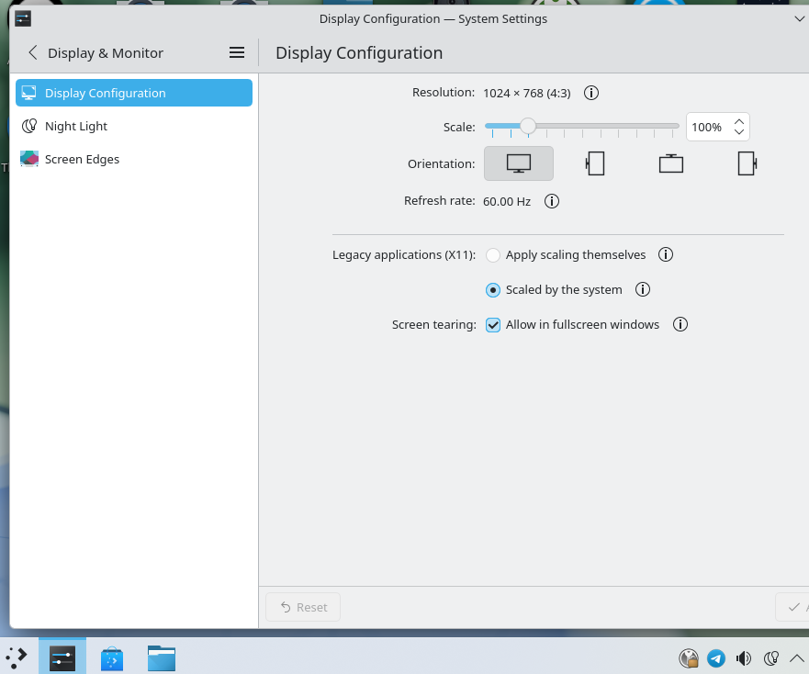Image resolution: width=809 pixels, height=674 pixels.
Task: Rotate display 90 degrees counterclockwise
Action: pos(595,163)
